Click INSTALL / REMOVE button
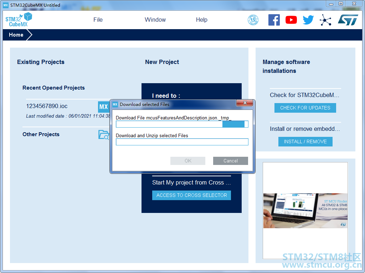The image size is (365, 273). click(305, 141)
